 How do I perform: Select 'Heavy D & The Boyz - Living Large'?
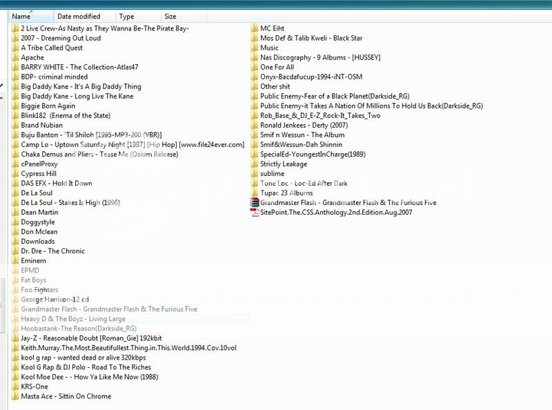(73, 319)
